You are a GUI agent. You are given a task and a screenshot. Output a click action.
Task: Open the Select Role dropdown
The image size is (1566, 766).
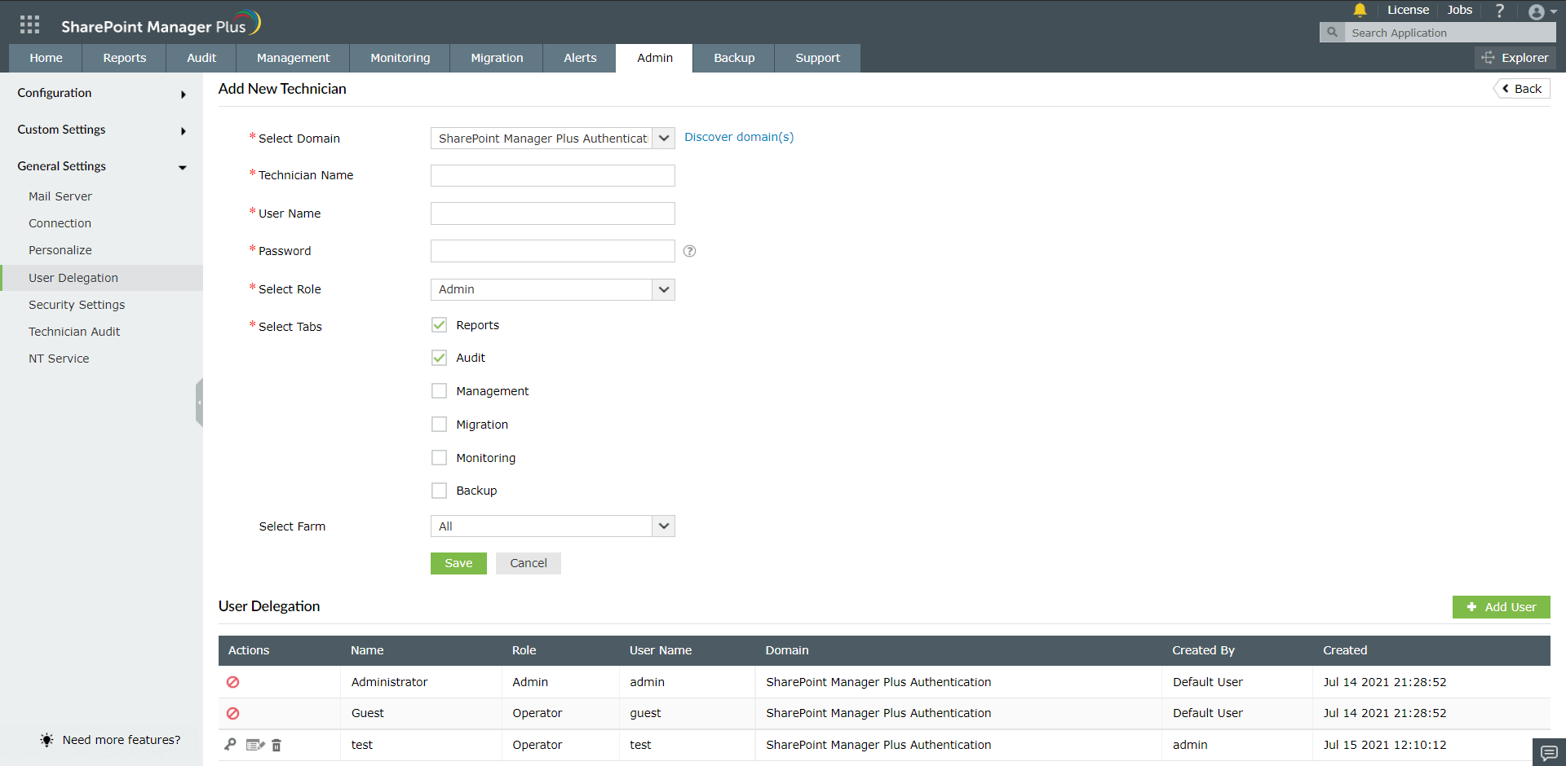tap(553, 289)
